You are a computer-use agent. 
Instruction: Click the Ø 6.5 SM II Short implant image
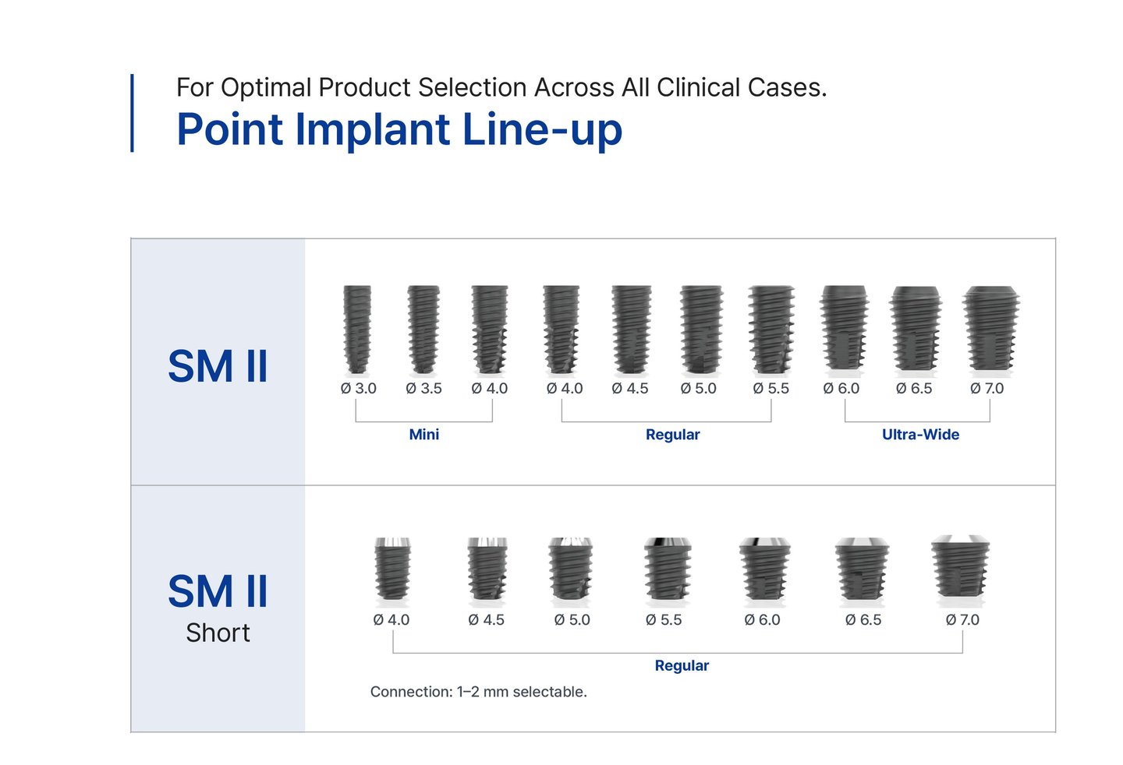tap(862, 570)
